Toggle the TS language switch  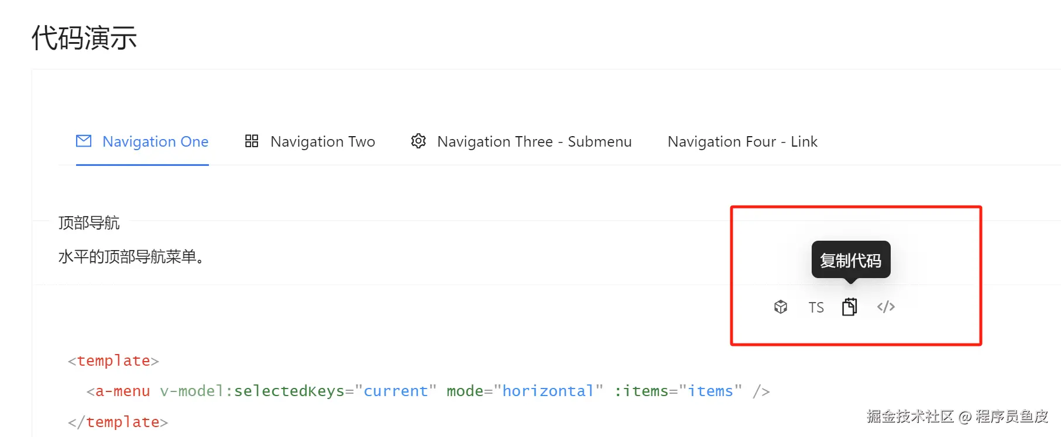(816, 307)
